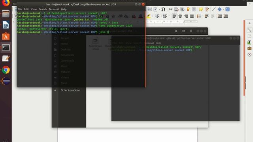Open View menu in front terminal
253x142 pixels.
[34, 9]
